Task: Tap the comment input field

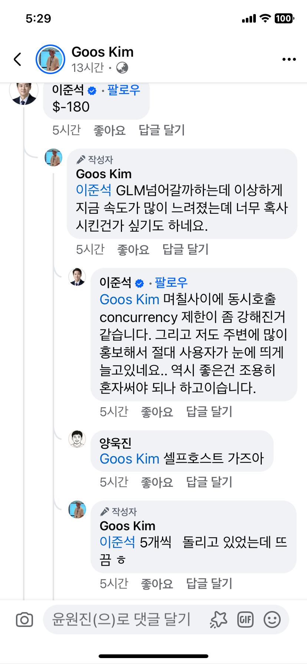Action: coord(122,620)
